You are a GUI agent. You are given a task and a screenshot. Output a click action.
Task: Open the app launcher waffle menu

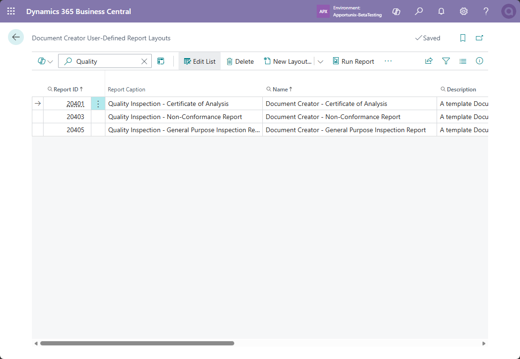click(x=11, y=11)
